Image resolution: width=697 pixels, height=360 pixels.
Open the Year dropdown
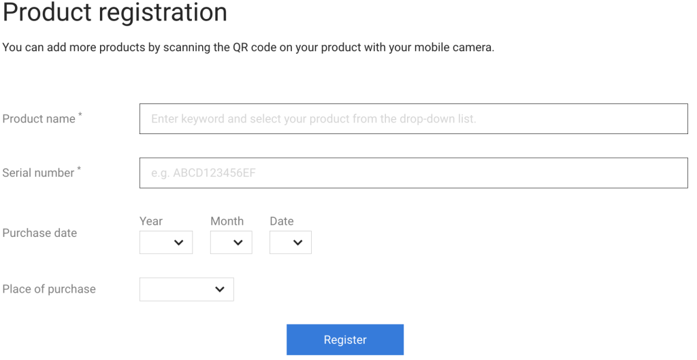click(x=165, y=242)
